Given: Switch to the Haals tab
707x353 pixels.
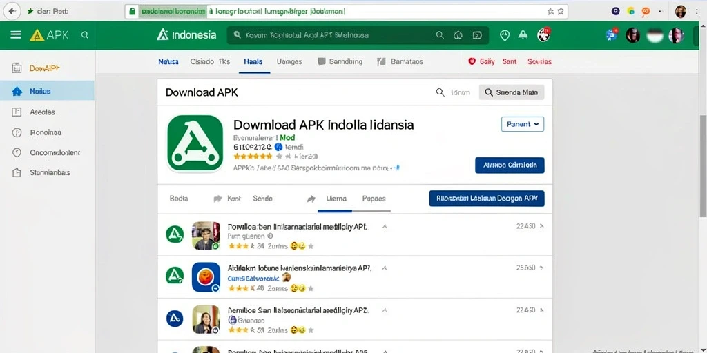Looking at the screenshot, I should click(253, 61).
